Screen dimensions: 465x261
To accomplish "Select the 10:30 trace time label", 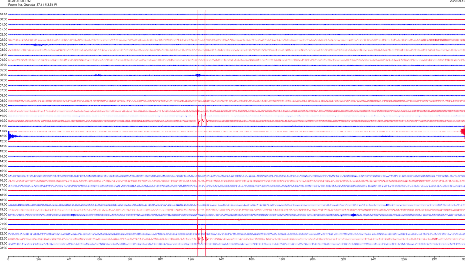I will pos(4,121).
